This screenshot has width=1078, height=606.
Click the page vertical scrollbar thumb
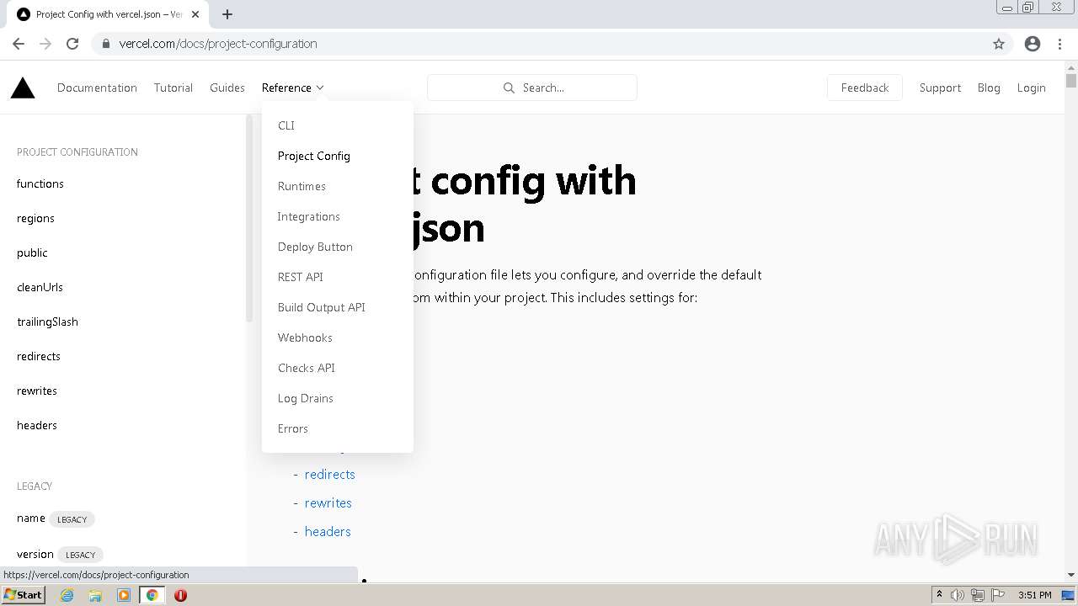pos(1071,81)
